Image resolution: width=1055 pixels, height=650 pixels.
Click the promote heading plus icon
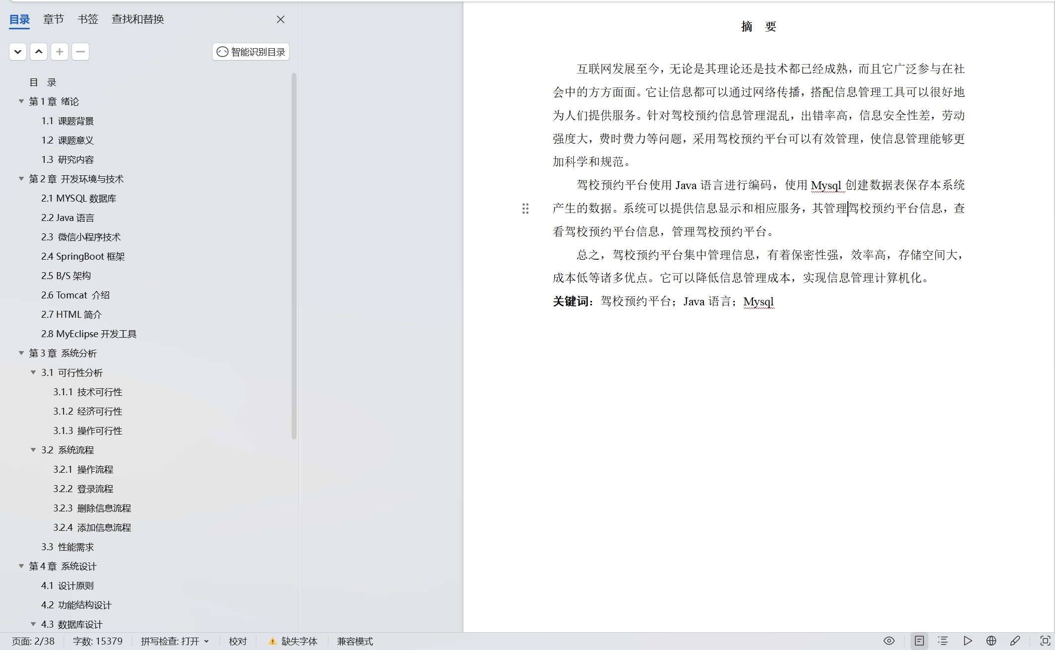[x=60, y=52]
